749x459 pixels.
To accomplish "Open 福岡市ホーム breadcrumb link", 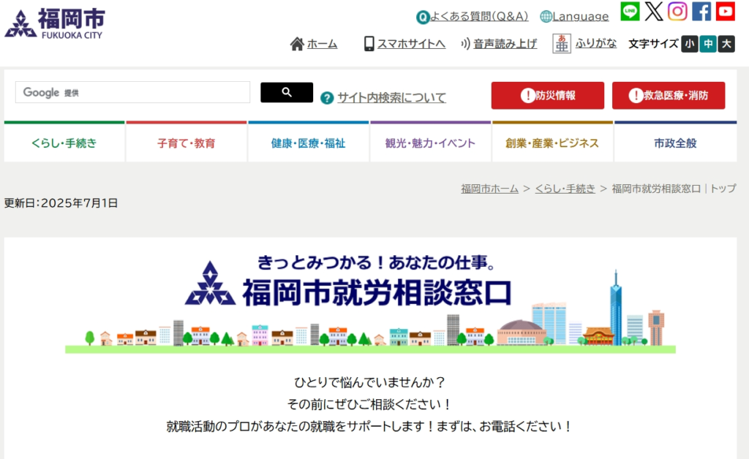I will [x=489, y=189].
